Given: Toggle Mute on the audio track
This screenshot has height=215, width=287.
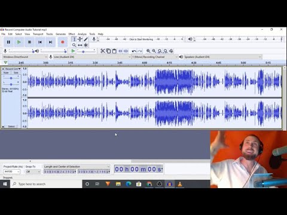Looking at the screenshot, I should 6,73.
